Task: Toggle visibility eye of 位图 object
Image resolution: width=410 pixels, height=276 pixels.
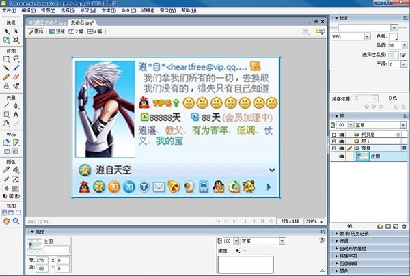Action: point(342,156)
